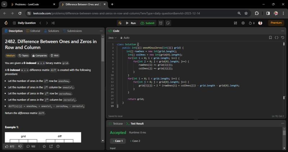Click the site information icon in address bar
The height and width of the screenshot is (152, 288).
[28, 13]
